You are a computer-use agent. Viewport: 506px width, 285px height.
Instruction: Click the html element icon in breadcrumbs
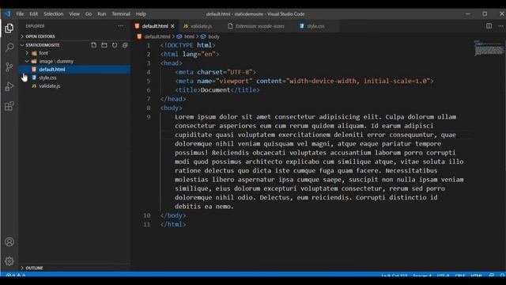[x=179, y=36]
